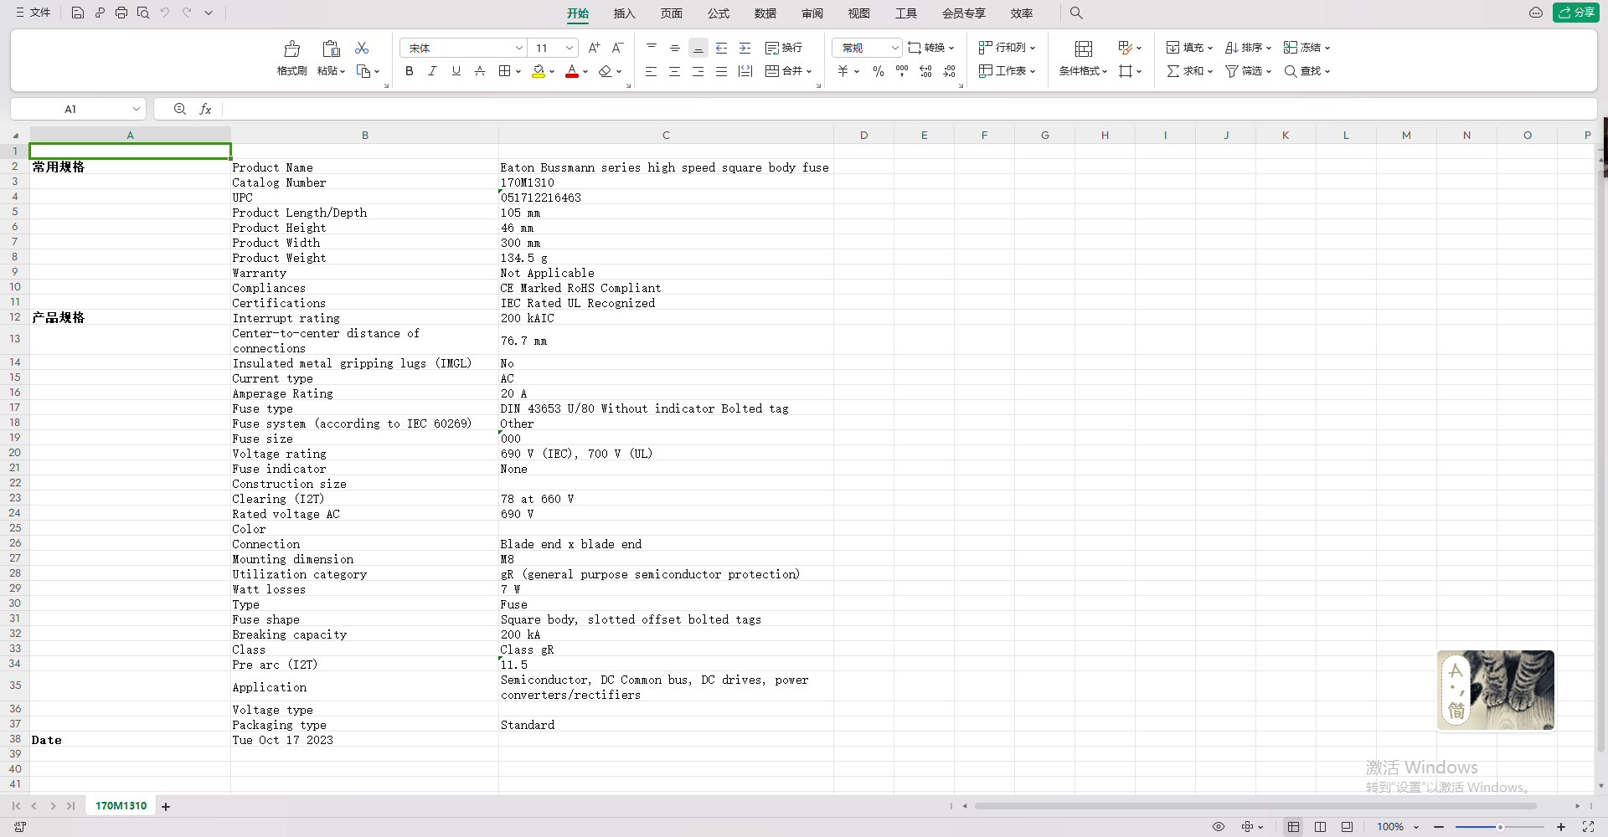Click the Print icon

tap(121, 13)
